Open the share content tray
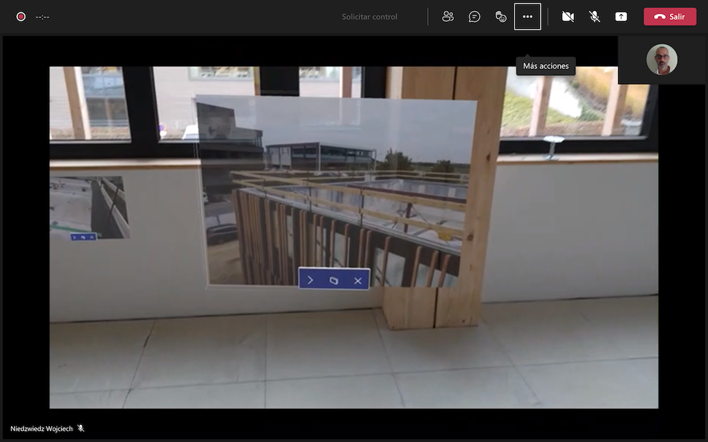The width and height of the screenshot is (708, 442). coord(621,17)
